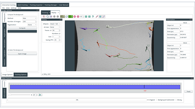Click the blue video timeline bar
This screenshot has height=109, width=195.
point(95,87)
